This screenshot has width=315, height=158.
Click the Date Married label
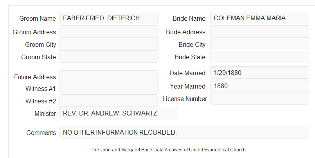pyautogui.click(x=187, y=73)
